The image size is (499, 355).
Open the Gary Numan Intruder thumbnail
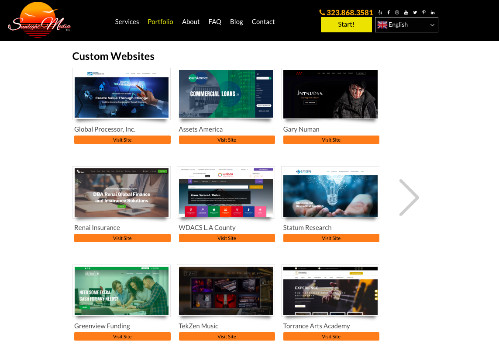tap(330, 94)
